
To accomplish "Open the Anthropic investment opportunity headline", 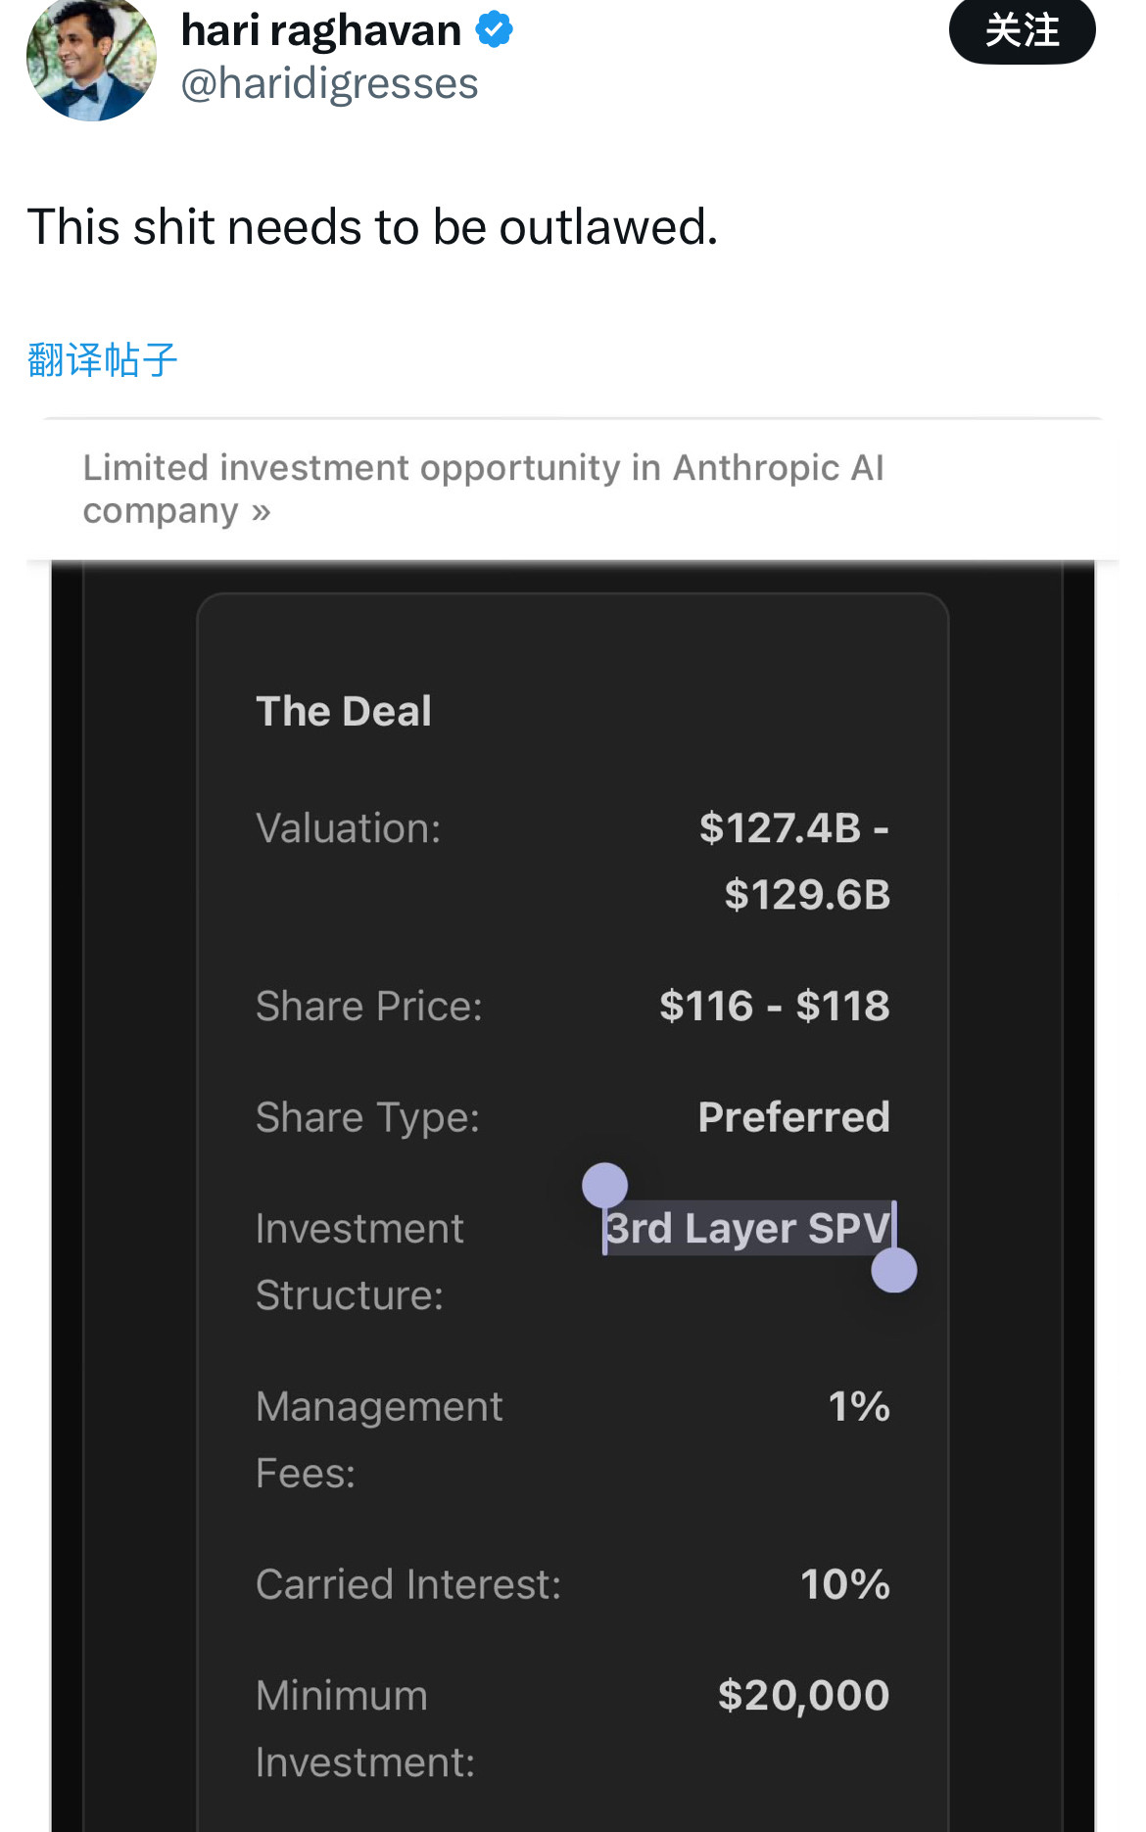I will coord(483,489).
